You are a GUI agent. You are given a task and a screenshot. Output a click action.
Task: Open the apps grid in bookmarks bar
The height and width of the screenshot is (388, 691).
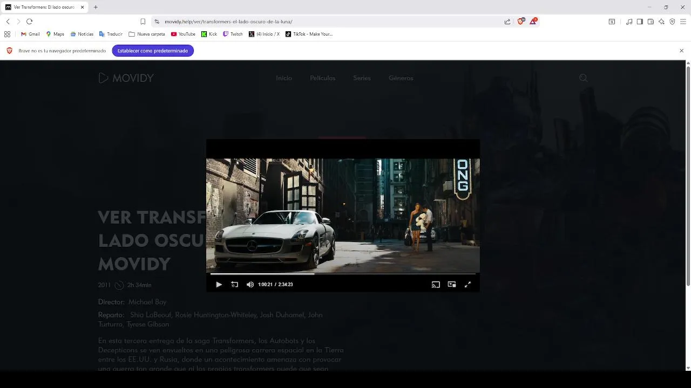pos(8,34)
